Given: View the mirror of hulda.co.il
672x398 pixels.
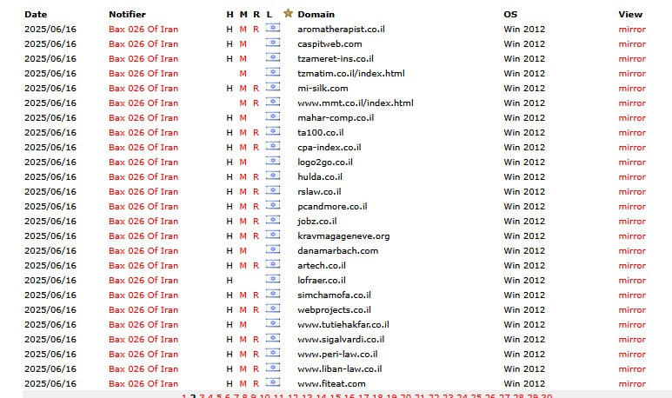Looking at the screenshot, I should (x=632, y=177).
